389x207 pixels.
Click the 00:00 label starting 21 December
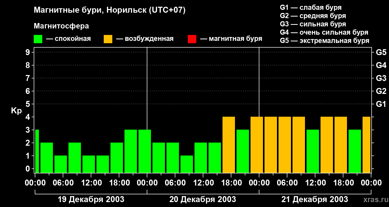[x=259, y=183]
